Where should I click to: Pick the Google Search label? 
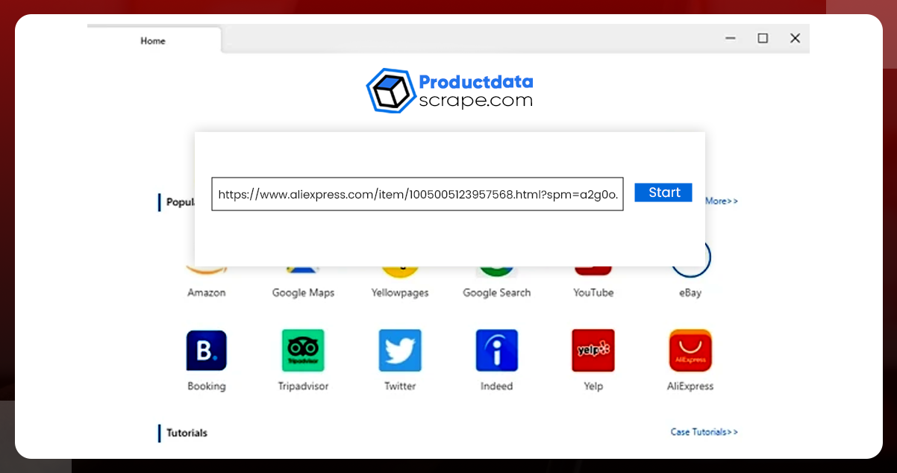click(x=497, y=293)
